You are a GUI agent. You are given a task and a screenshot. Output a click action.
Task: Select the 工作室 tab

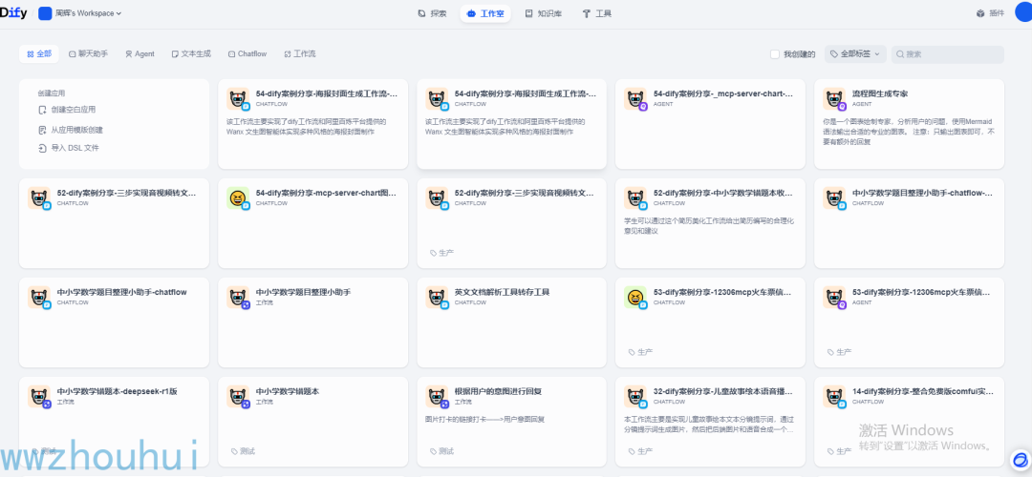tap(485, 13)
